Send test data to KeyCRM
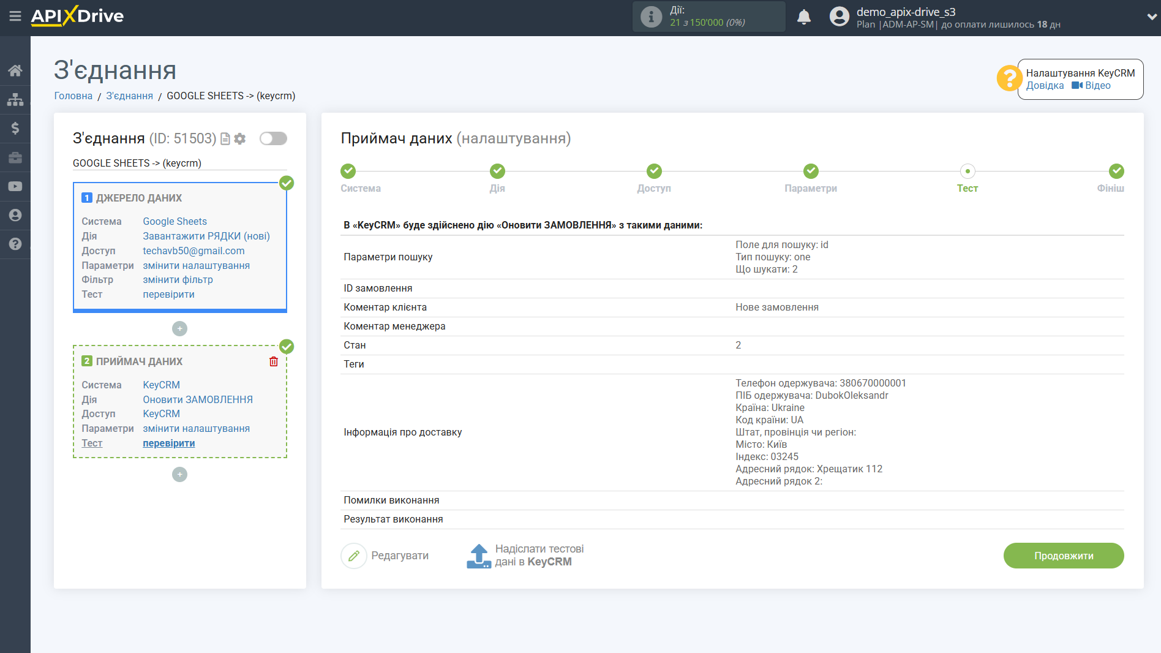 coord(525,556)
